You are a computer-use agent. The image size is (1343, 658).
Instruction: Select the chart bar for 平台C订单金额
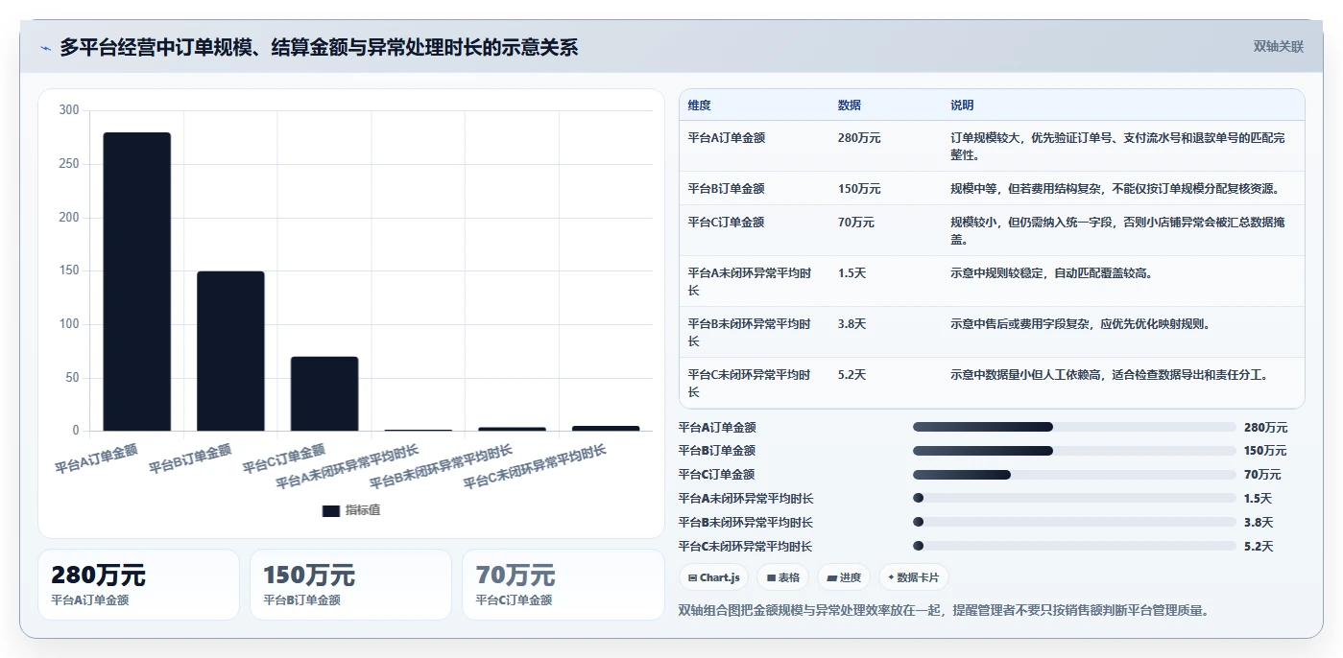[x=324, y=394]
